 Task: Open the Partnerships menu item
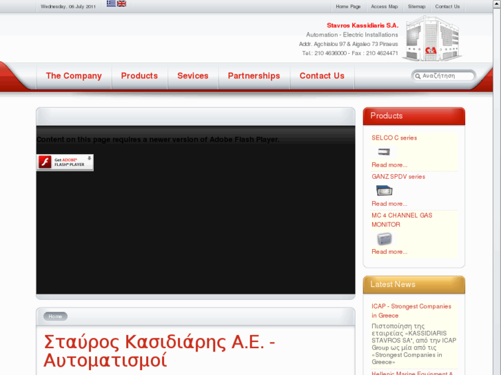[x=254, y=76]
